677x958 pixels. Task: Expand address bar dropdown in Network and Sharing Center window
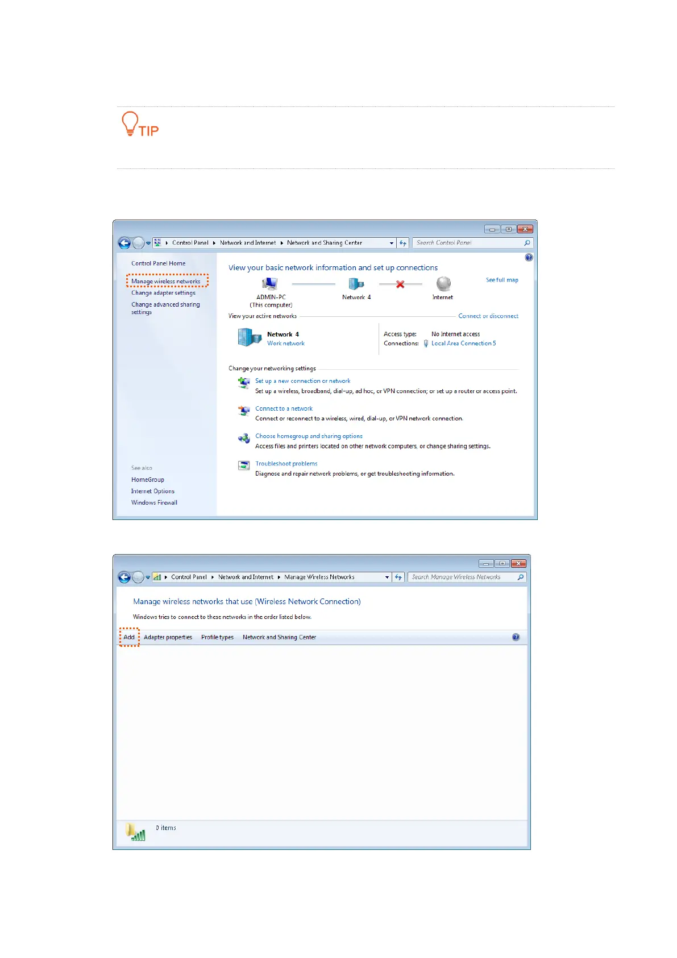[392, 243]
